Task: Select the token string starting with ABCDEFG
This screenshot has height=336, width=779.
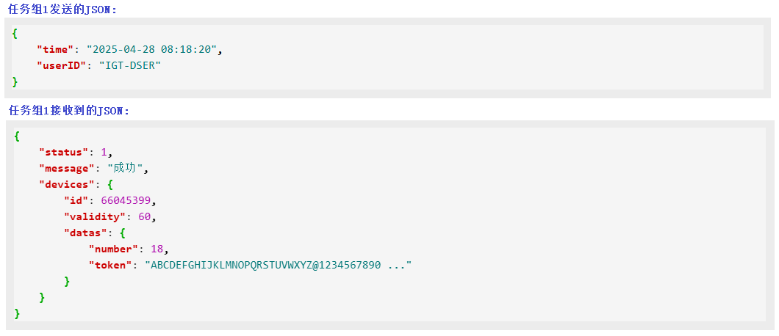Action: (278, 265)
